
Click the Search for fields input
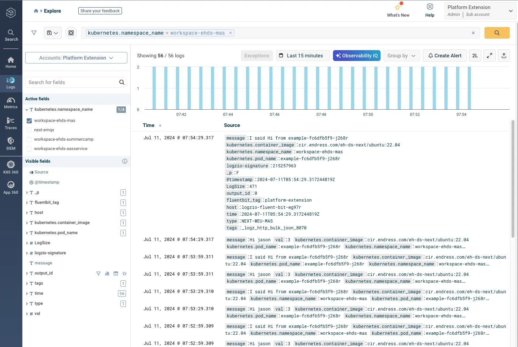click(71, 82)
